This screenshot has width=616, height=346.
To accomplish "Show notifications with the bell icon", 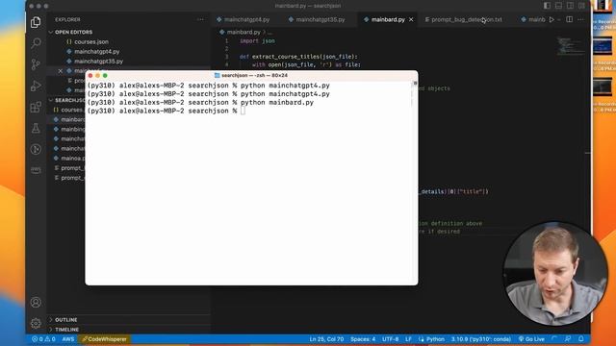I will [581, 339].
